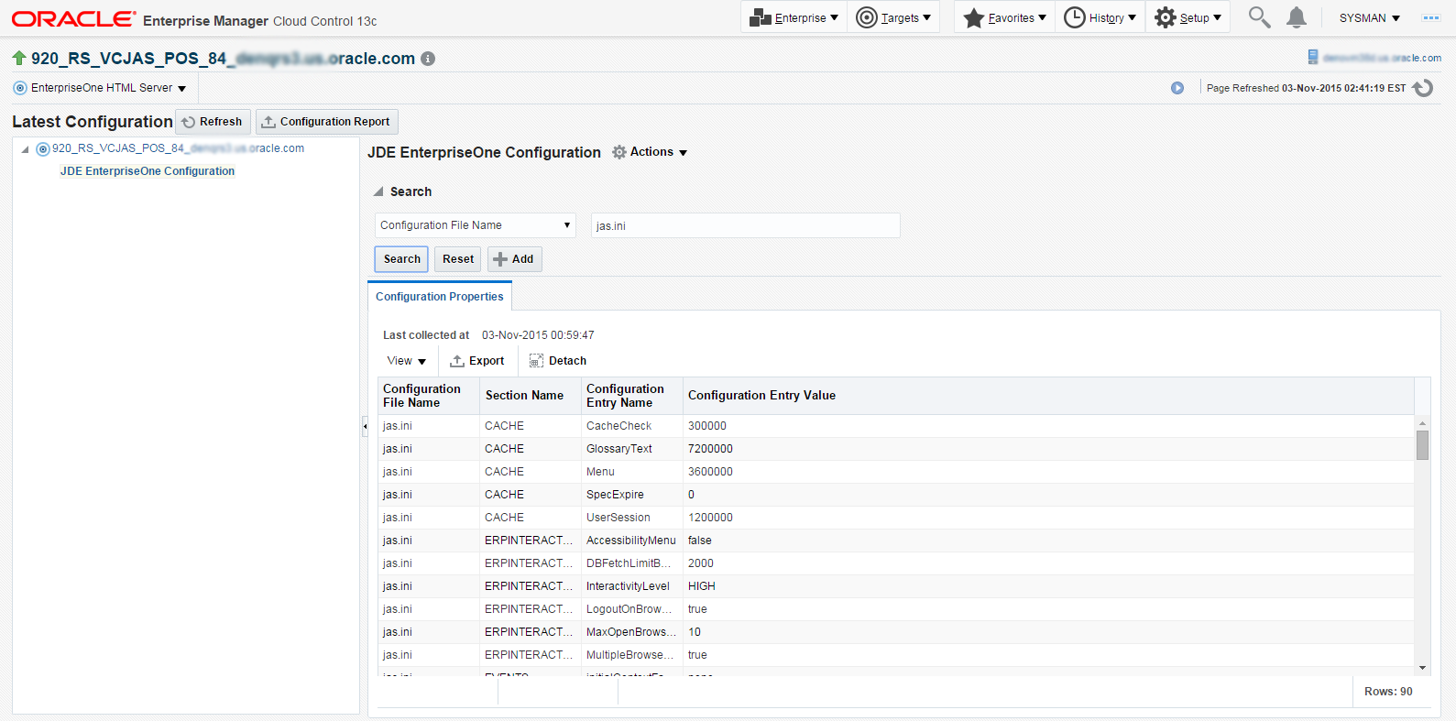Click the Detach table icon
The image size is (1456, 721).
pyautogui.click(x=537, y=361)
